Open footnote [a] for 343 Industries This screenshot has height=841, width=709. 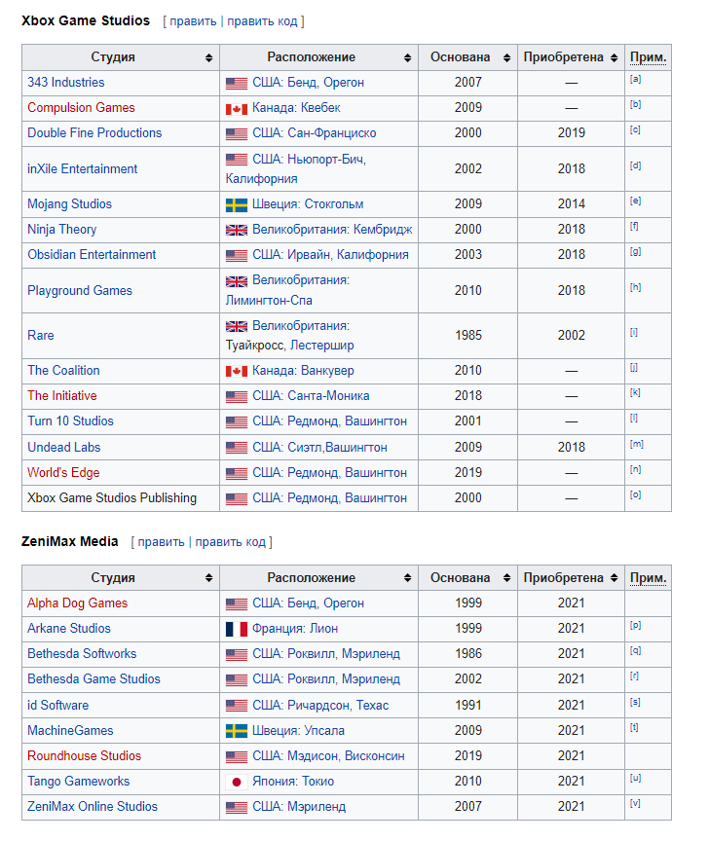pos(635,80)
